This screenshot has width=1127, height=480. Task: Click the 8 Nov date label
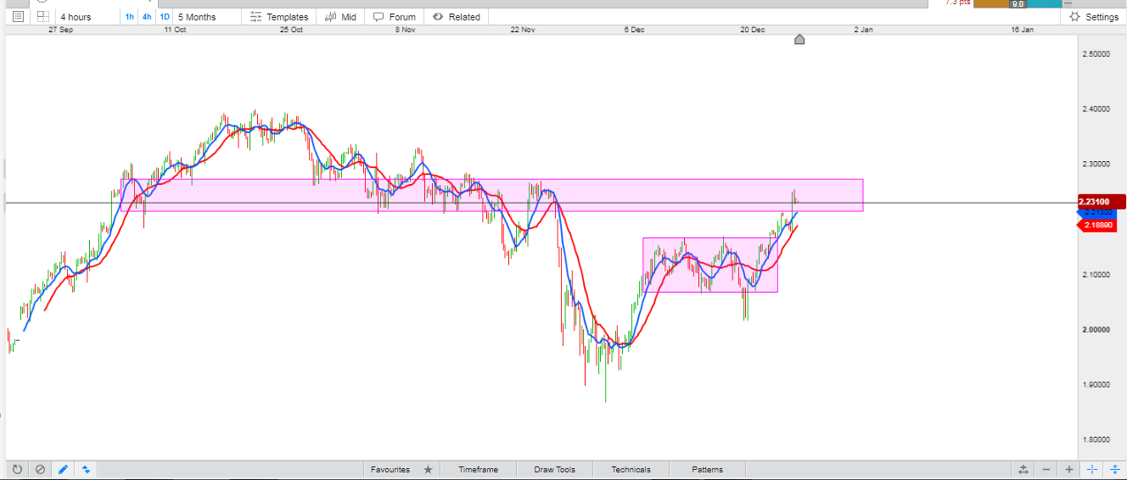coord(405,30)
